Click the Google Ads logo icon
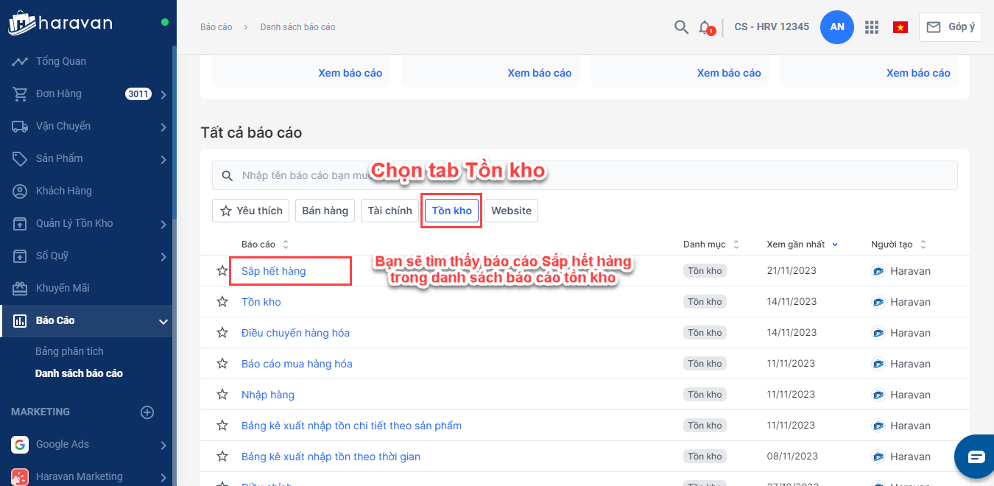The height and width of the screenshot is (486, 994). click(x=20, y=444)
